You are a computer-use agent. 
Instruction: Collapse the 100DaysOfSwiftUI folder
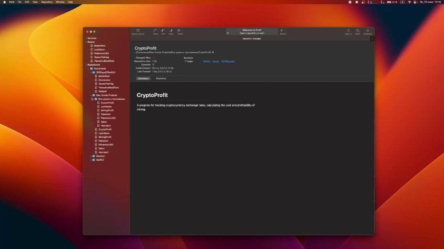(x=91, y=72)
